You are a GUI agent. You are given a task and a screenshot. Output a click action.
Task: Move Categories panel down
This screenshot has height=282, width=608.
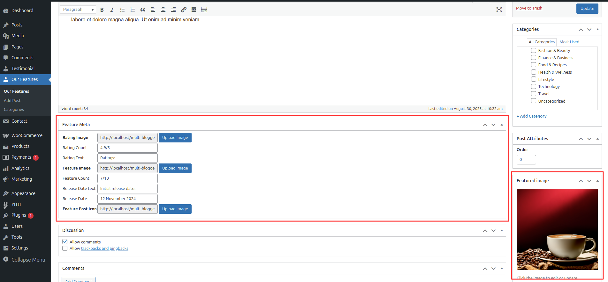[x=589, y=29]
